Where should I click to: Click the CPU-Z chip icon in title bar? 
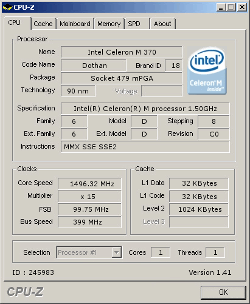[x=7, y=7]
